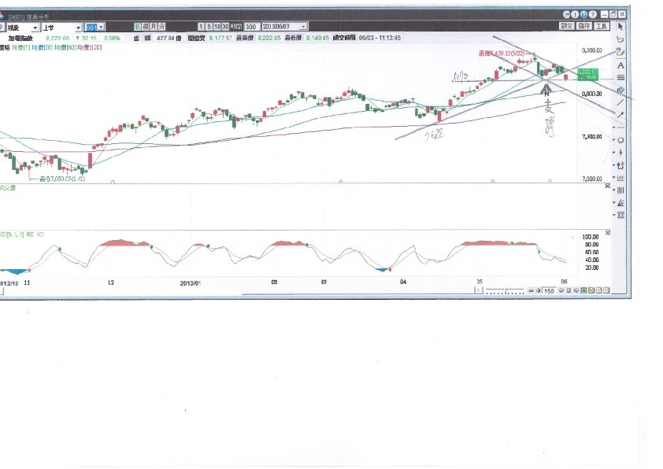Click the right arrow to shift chart forward
The width and height of the screenshot is (663, 469).
click(x=576, y=290)
